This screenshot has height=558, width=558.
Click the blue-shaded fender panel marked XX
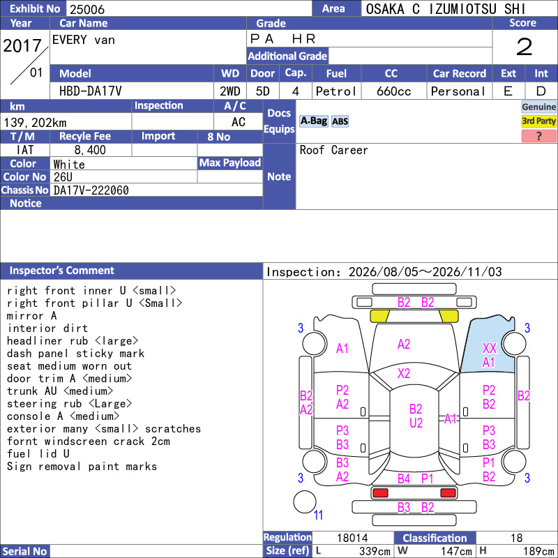coord(488,345)
